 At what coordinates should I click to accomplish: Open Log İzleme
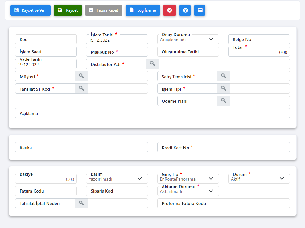click(143, 10)
